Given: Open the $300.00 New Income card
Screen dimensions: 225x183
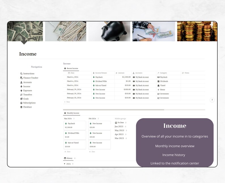Looking at the screenshot, I should tap(99, 145).
